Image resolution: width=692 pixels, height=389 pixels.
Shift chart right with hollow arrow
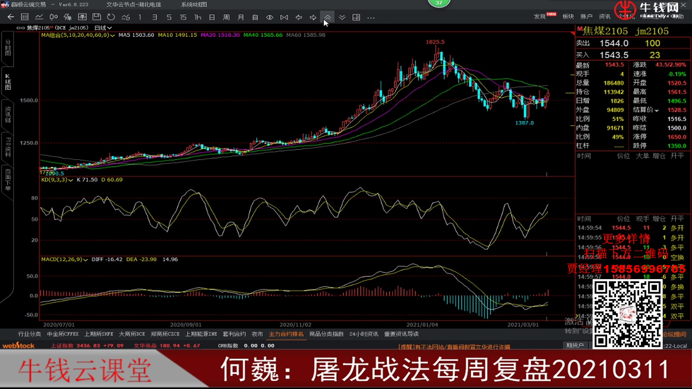tap(313, 17)
